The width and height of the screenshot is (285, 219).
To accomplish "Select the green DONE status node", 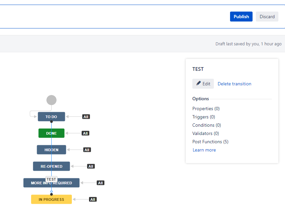I will pyautogui.click(x=51, y=133).
